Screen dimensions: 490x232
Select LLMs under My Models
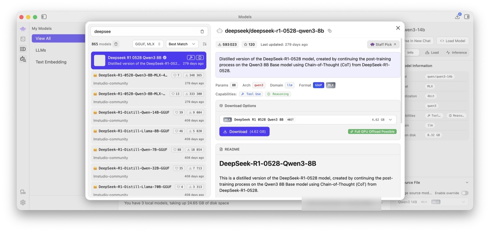coord(41,50)
